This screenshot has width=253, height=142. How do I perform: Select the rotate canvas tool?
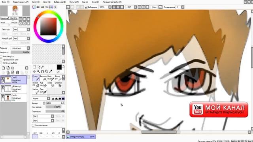click(42, 71)
